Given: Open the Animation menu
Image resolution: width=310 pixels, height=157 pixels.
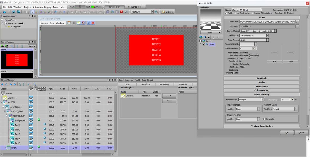Looking at the screenshot, I should coord(37,7).
